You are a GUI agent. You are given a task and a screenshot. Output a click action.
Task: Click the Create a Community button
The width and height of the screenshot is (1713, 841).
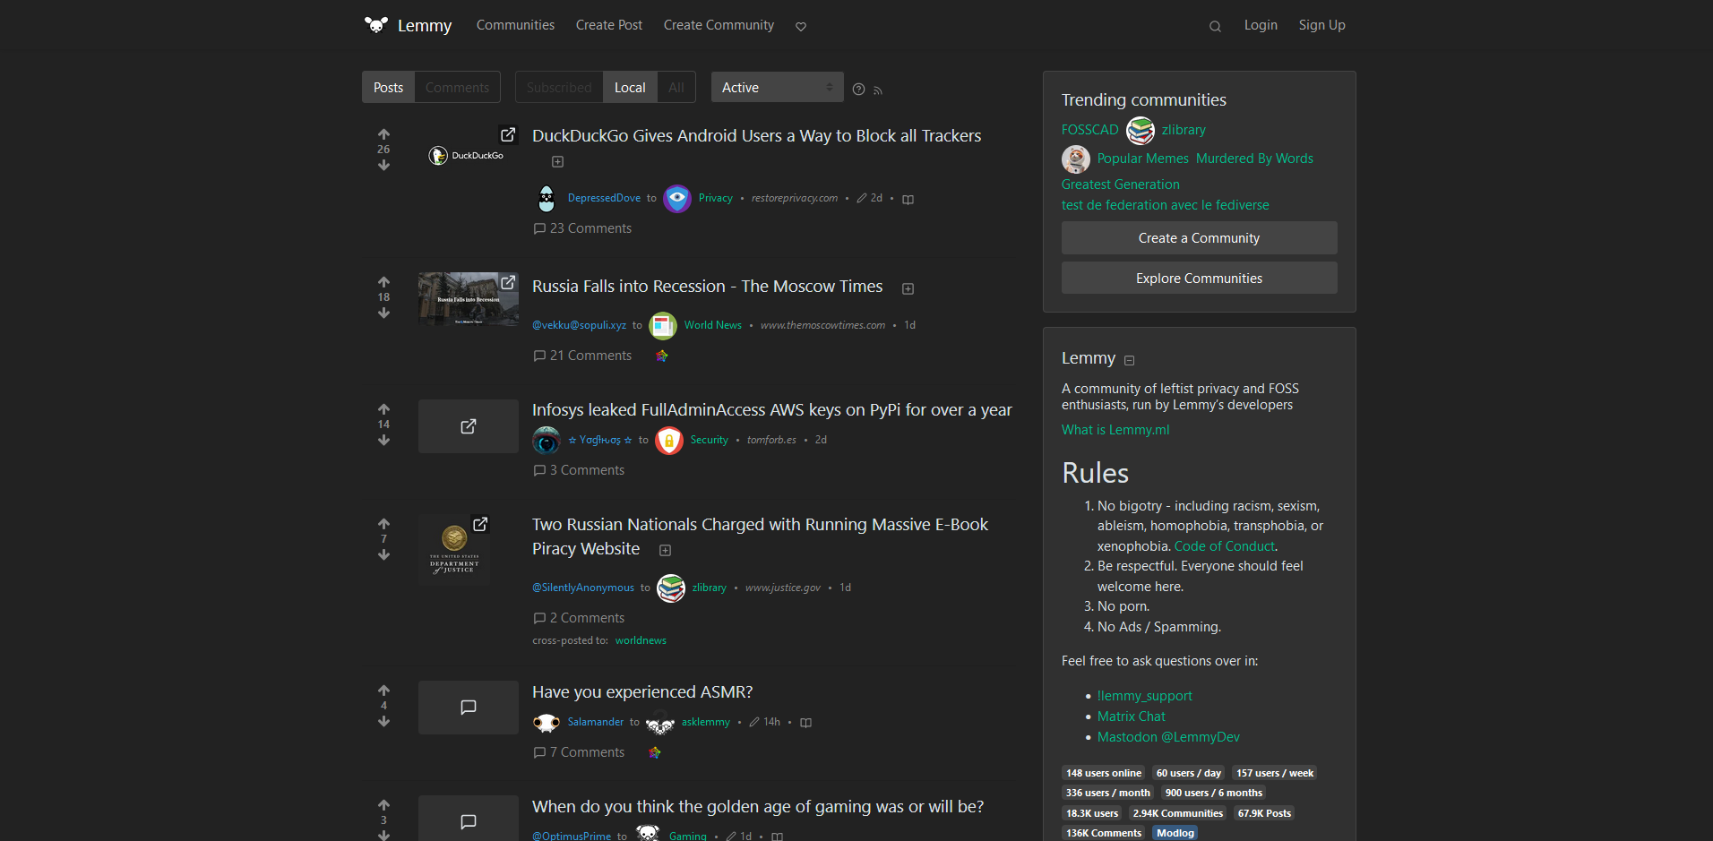tap(1199, 237)
